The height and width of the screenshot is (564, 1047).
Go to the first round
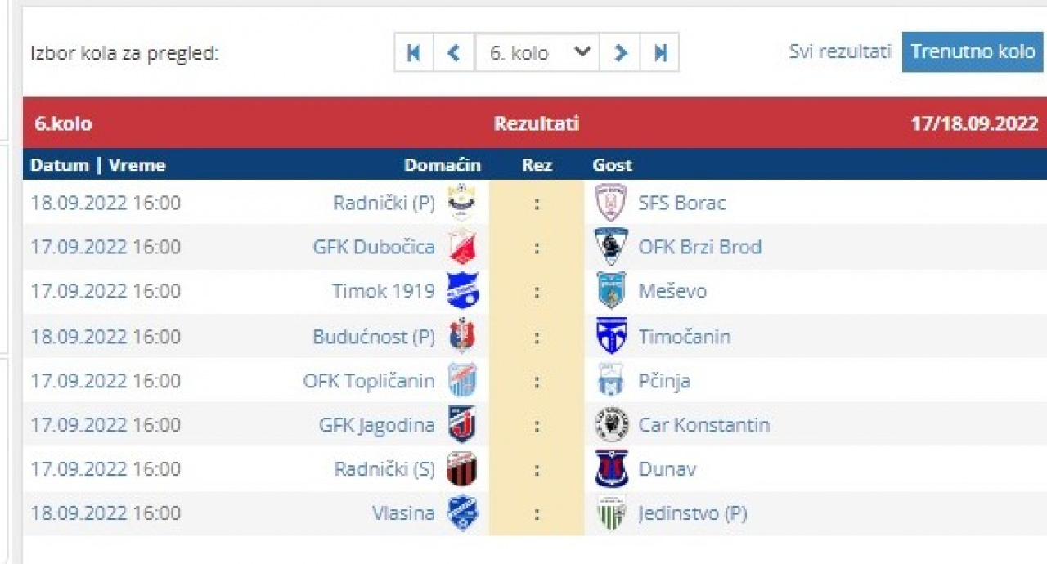[x=414, y=53]
